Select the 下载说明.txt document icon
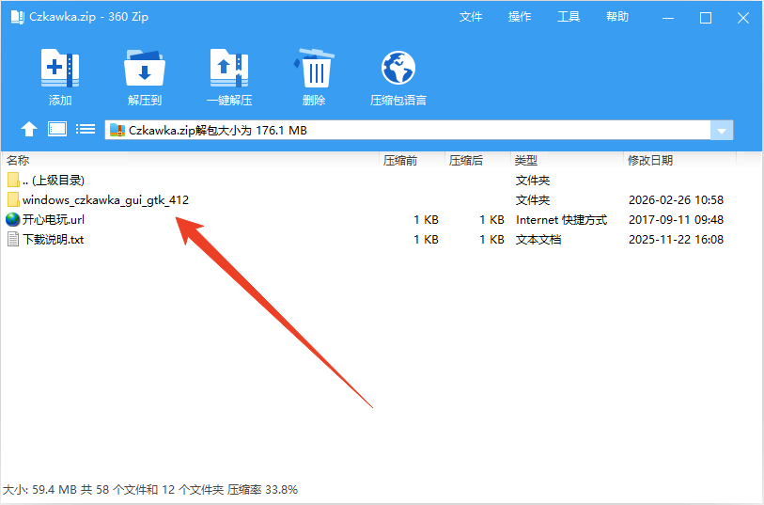 pyautogui.click(x=13, y=240)
